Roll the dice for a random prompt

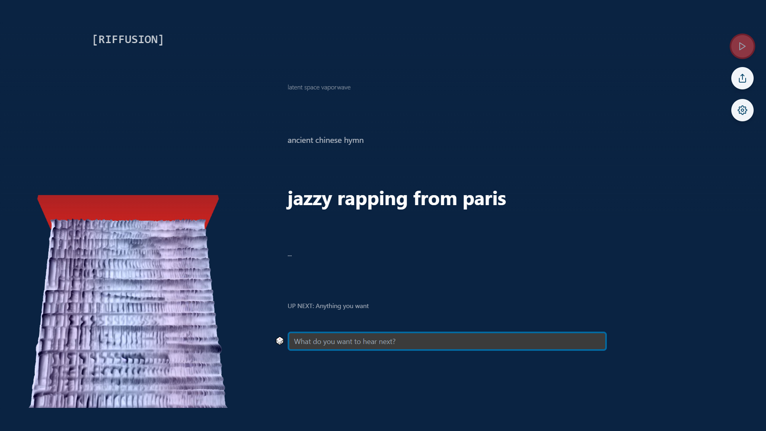pos(280,341)
